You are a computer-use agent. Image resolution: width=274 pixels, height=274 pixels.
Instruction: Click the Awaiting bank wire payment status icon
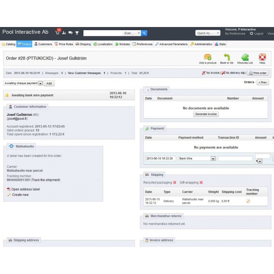(x=7, y=95)
